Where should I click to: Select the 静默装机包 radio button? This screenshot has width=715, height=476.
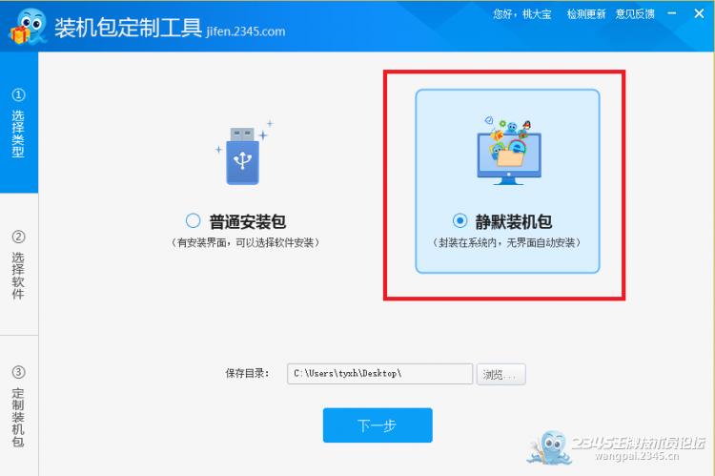coord(460,221)
